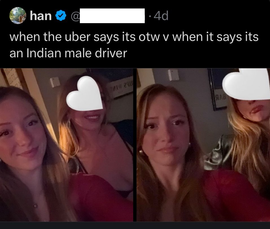Click the white heart sticker in right photo

pyautogui.click(x=246, y=84)
